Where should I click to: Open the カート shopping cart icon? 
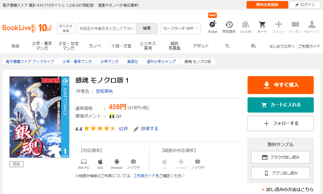pyautogui.click(x=262, y=25)
